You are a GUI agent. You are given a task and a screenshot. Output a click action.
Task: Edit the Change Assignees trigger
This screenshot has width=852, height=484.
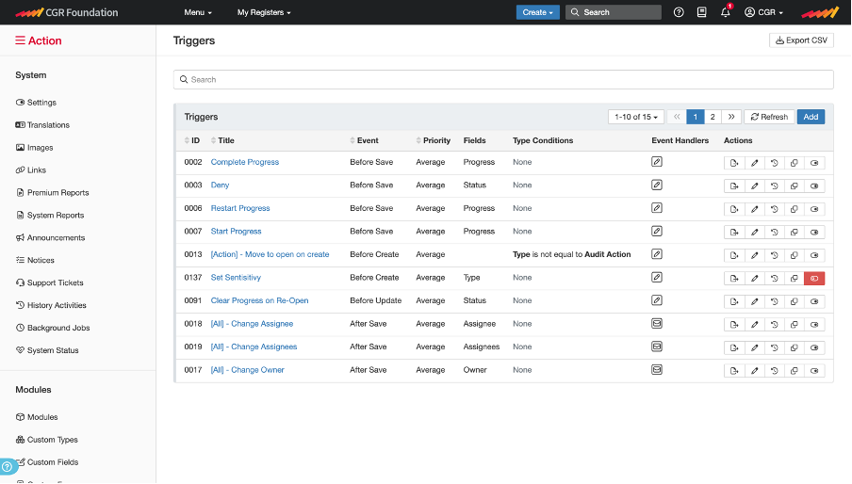point(754,347)
